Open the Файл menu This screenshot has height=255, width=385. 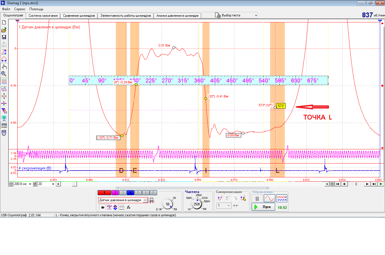pyautogui.click(x=6, y=9)
